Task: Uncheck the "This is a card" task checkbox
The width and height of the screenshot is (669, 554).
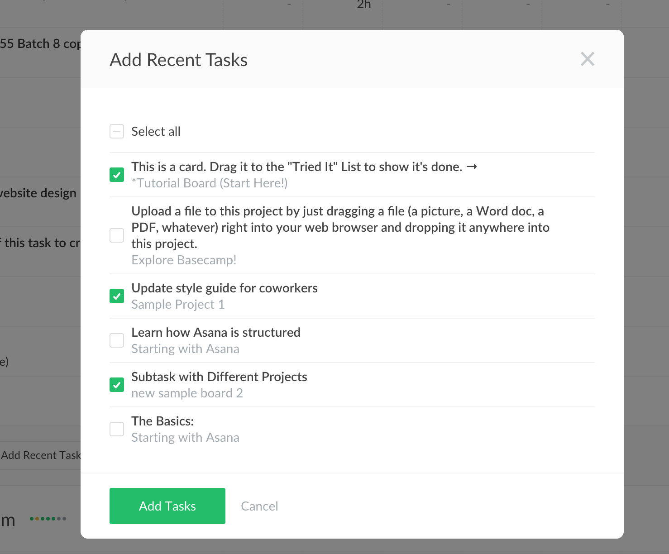Action: [117, 175]
